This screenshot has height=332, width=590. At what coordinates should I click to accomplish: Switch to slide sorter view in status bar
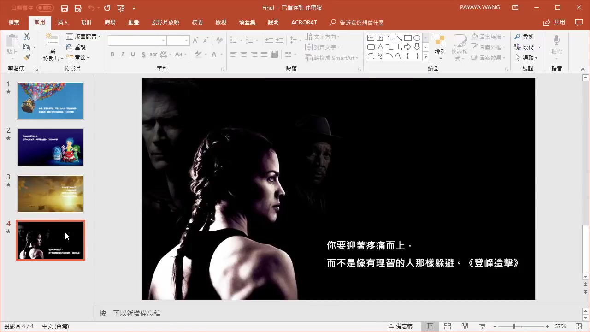tap(448, 326)
